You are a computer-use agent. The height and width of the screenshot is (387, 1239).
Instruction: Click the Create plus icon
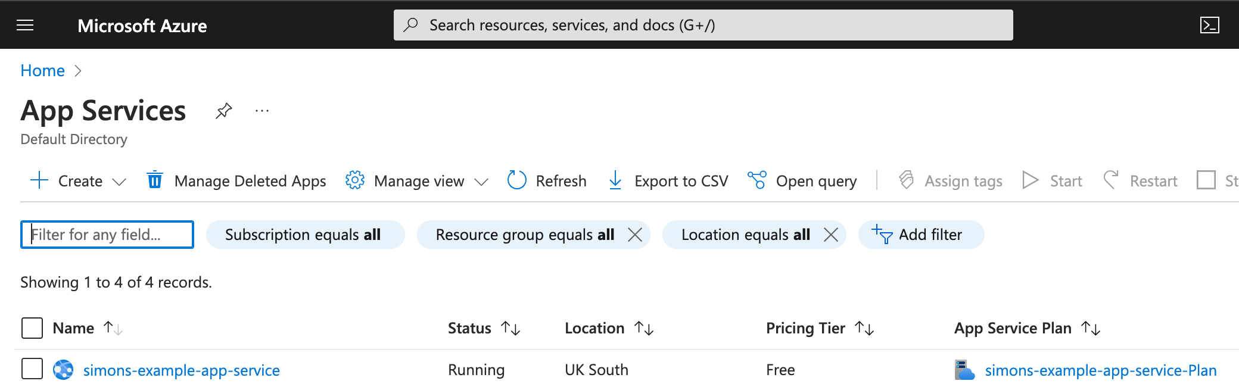click(39, 180)
